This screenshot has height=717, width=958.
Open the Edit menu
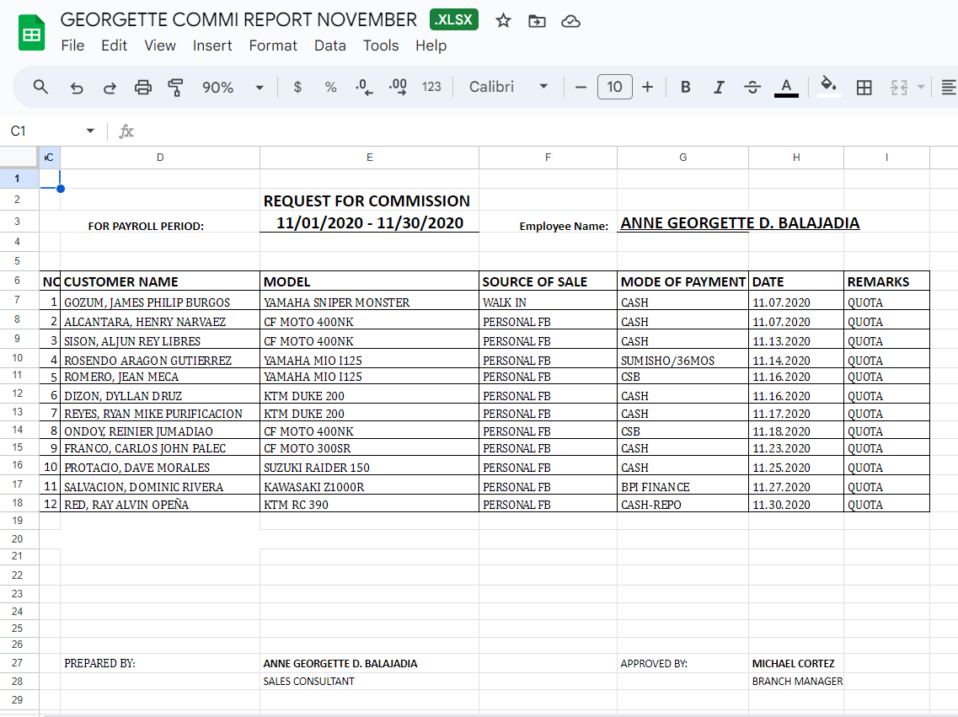pos(115,45)
